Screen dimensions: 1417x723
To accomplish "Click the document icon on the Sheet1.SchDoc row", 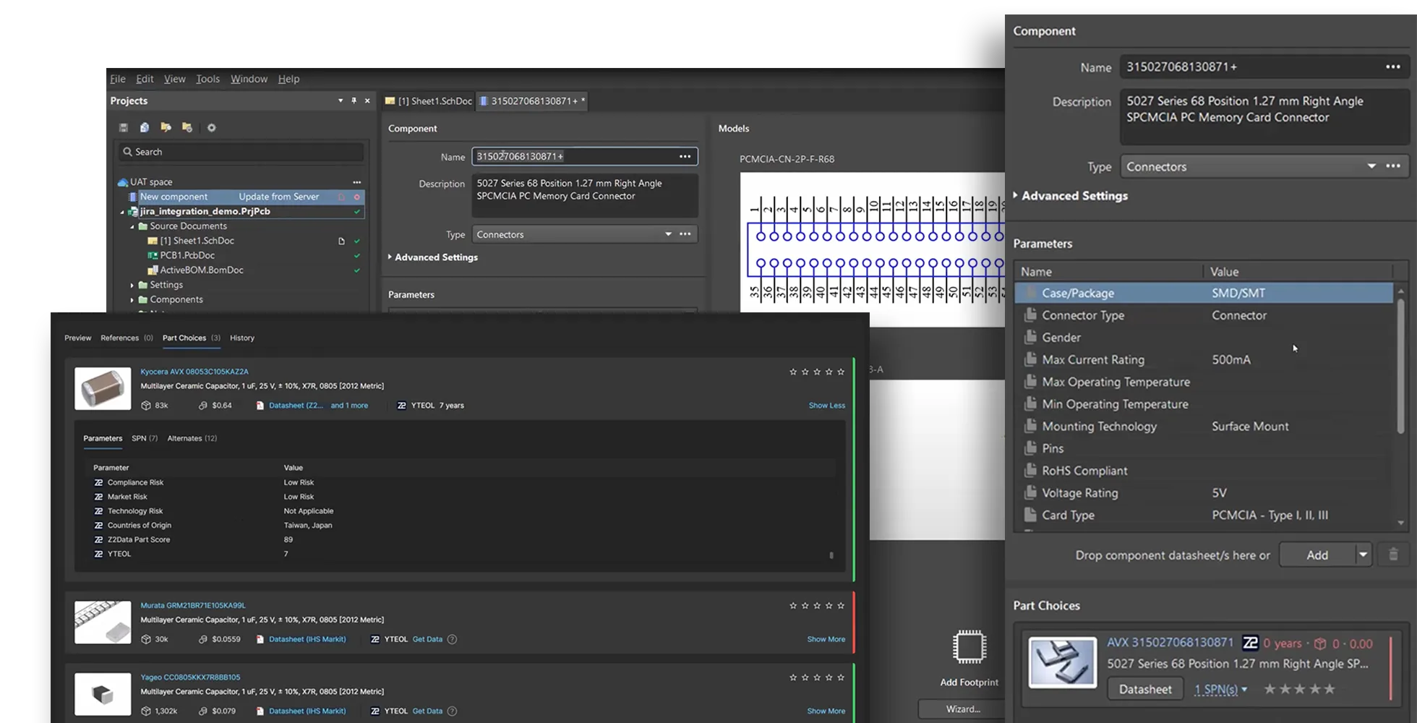I will coord(341,241).
